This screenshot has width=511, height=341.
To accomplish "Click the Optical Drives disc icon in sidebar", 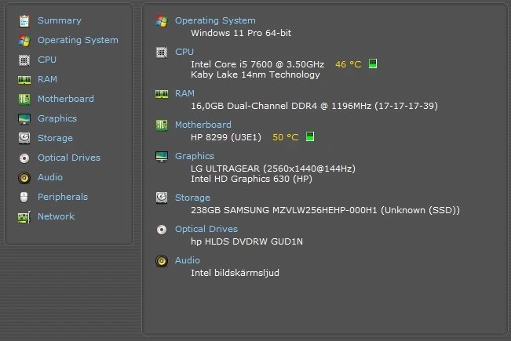I will pos(24,158).
